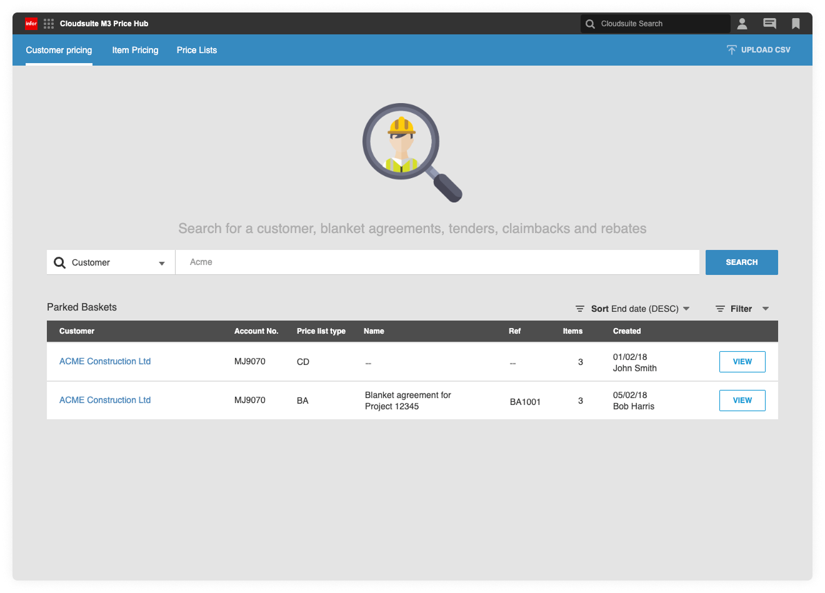Viewport: 825px width, 593px height.
Task: Click MJ9070 in the CD row
Action: tap(250, 361)
